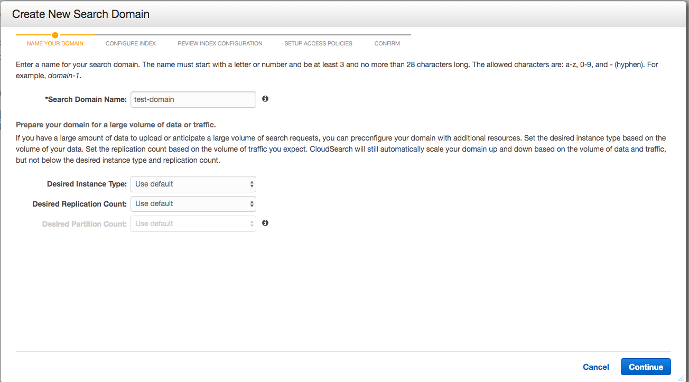
Task: Click the info icon beside Search Domain Name
Action: click(x=265, y=99)
